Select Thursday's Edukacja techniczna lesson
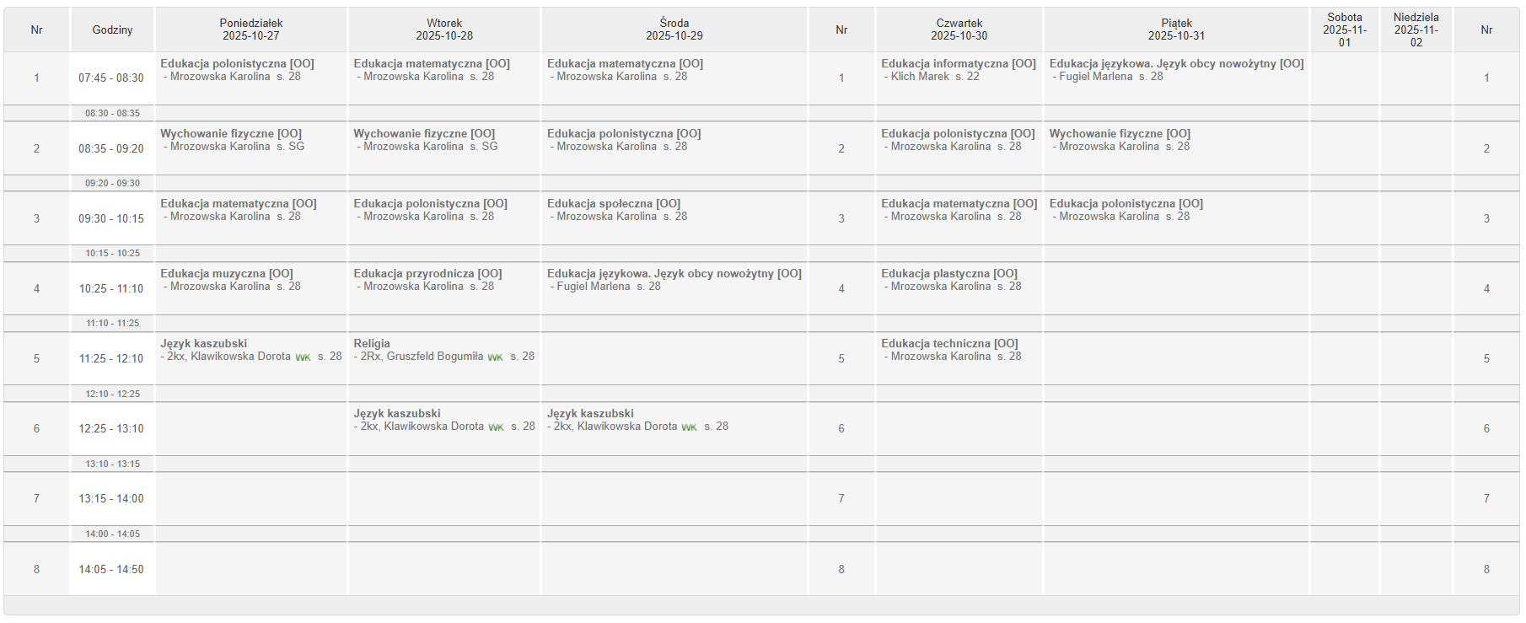 pos(949,344)
